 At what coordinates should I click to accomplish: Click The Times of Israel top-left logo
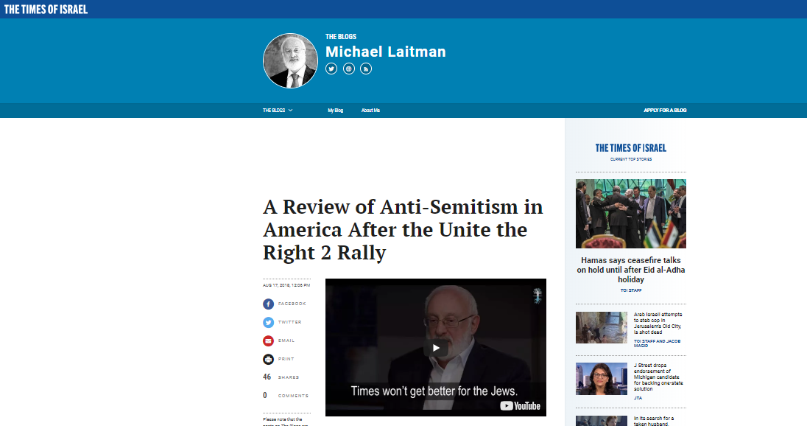(x=46, y=9)
